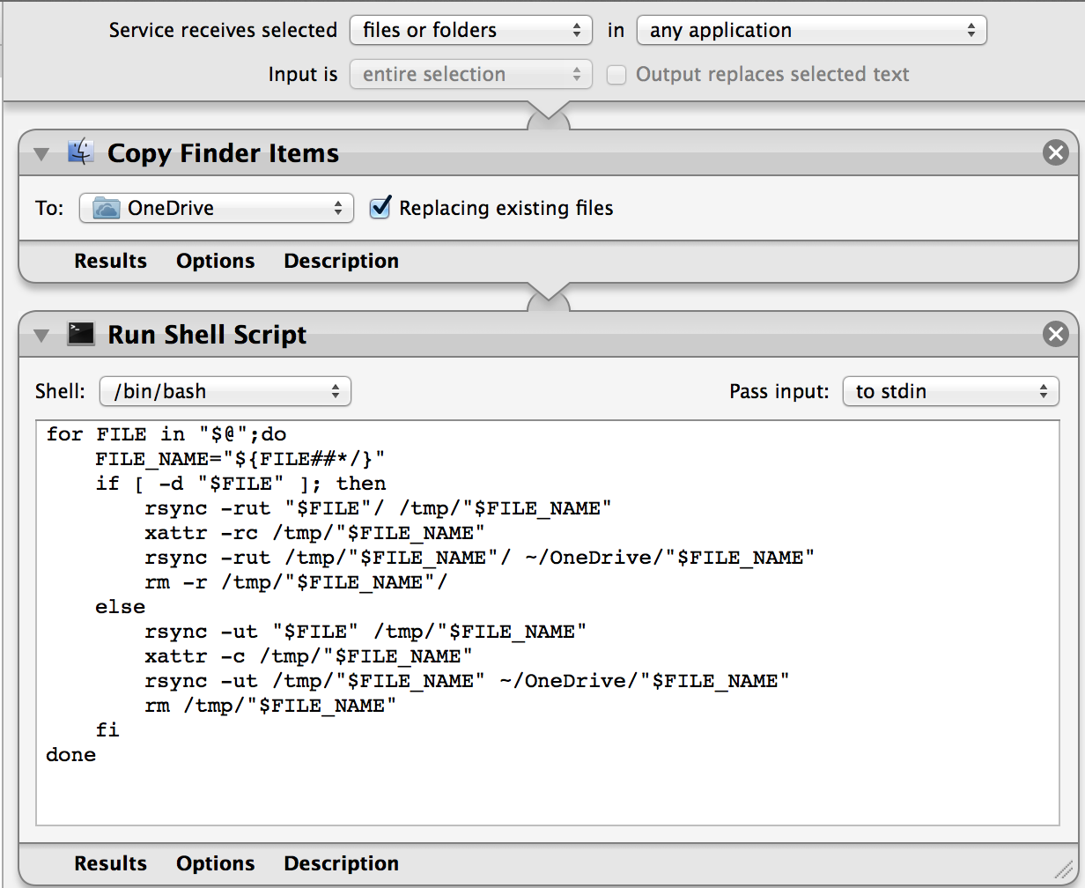Show Description of Run Shell Script
This screenshot has width=1085, height=888.
point(341,863)
